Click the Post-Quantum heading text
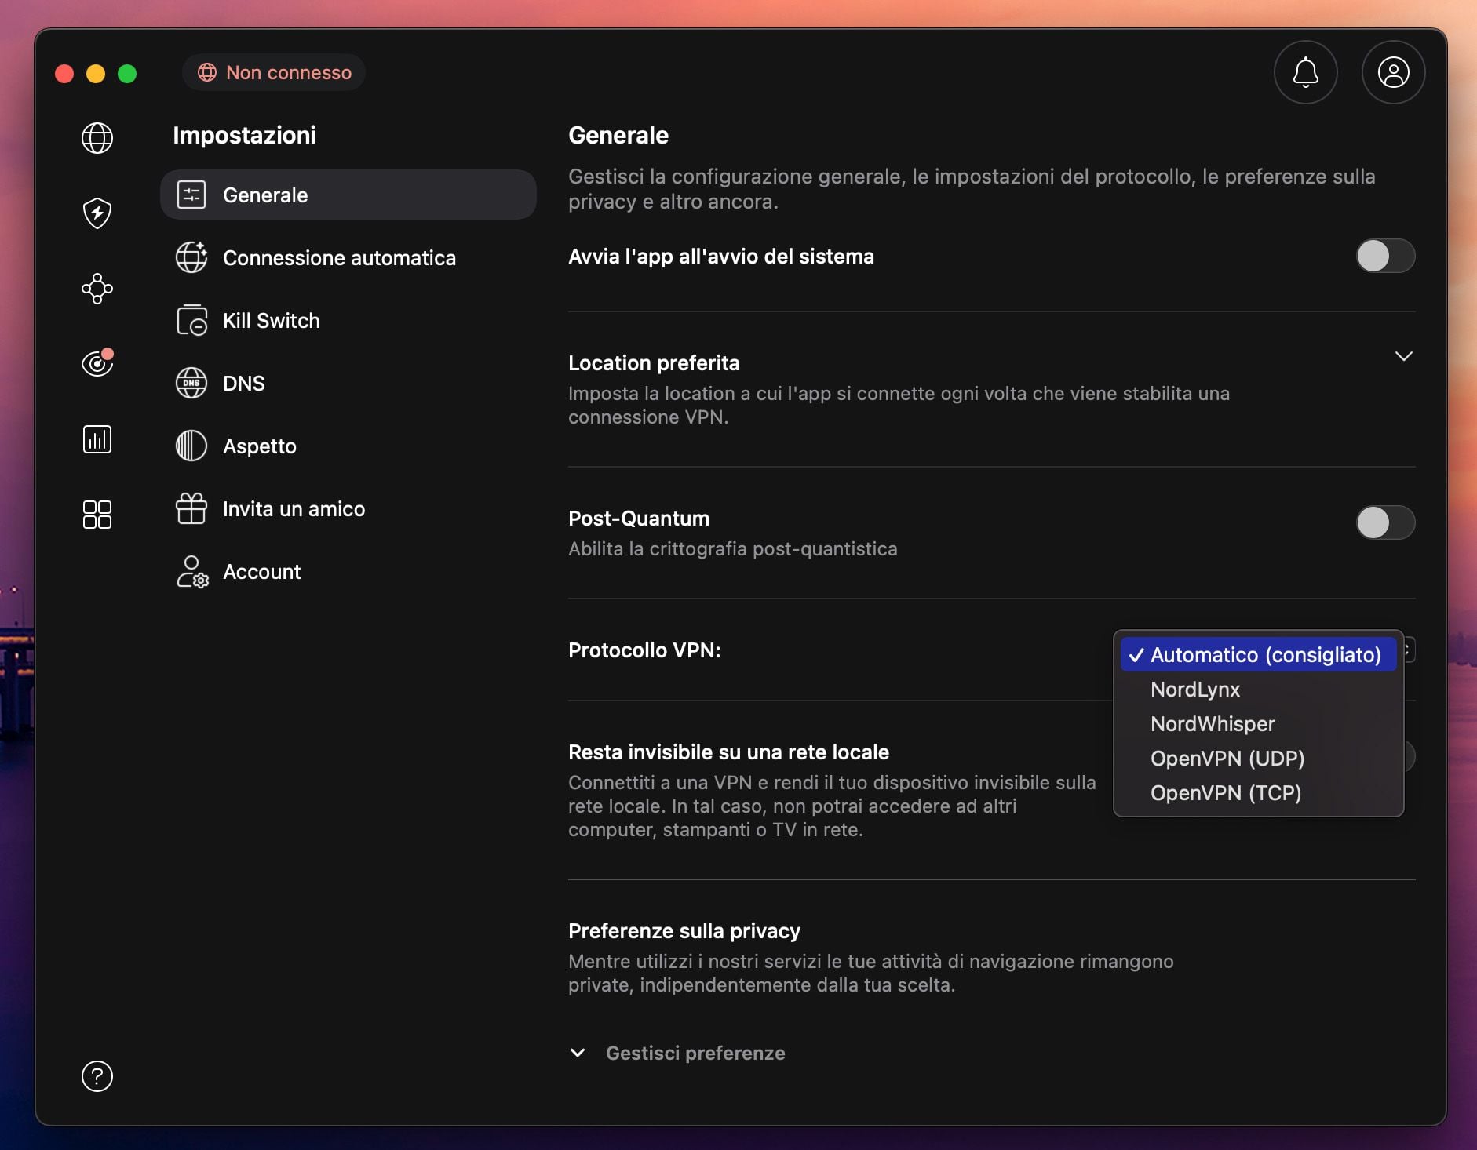This screenshot has height=1150, width=1477. tap(639, 519)
